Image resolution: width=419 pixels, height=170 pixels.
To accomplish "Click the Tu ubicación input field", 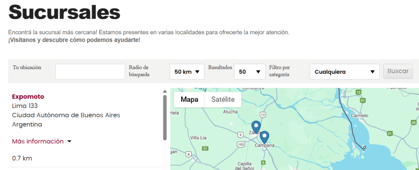I will click(x=90, y=72).
